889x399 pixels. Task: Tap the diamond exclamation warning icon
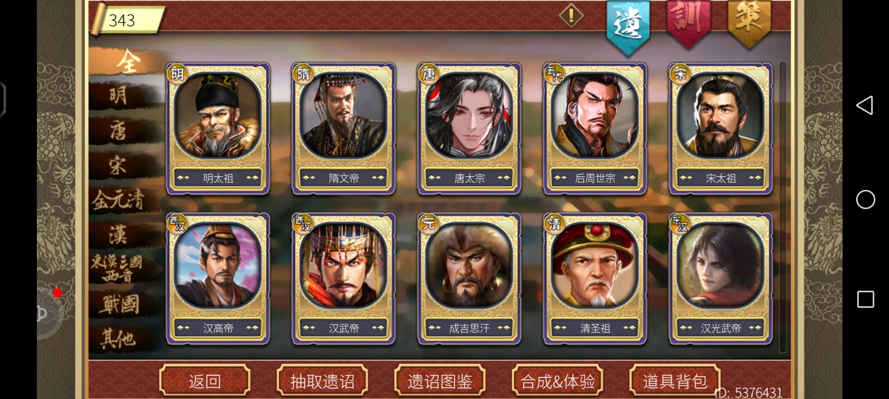click(x=571, y=16)
